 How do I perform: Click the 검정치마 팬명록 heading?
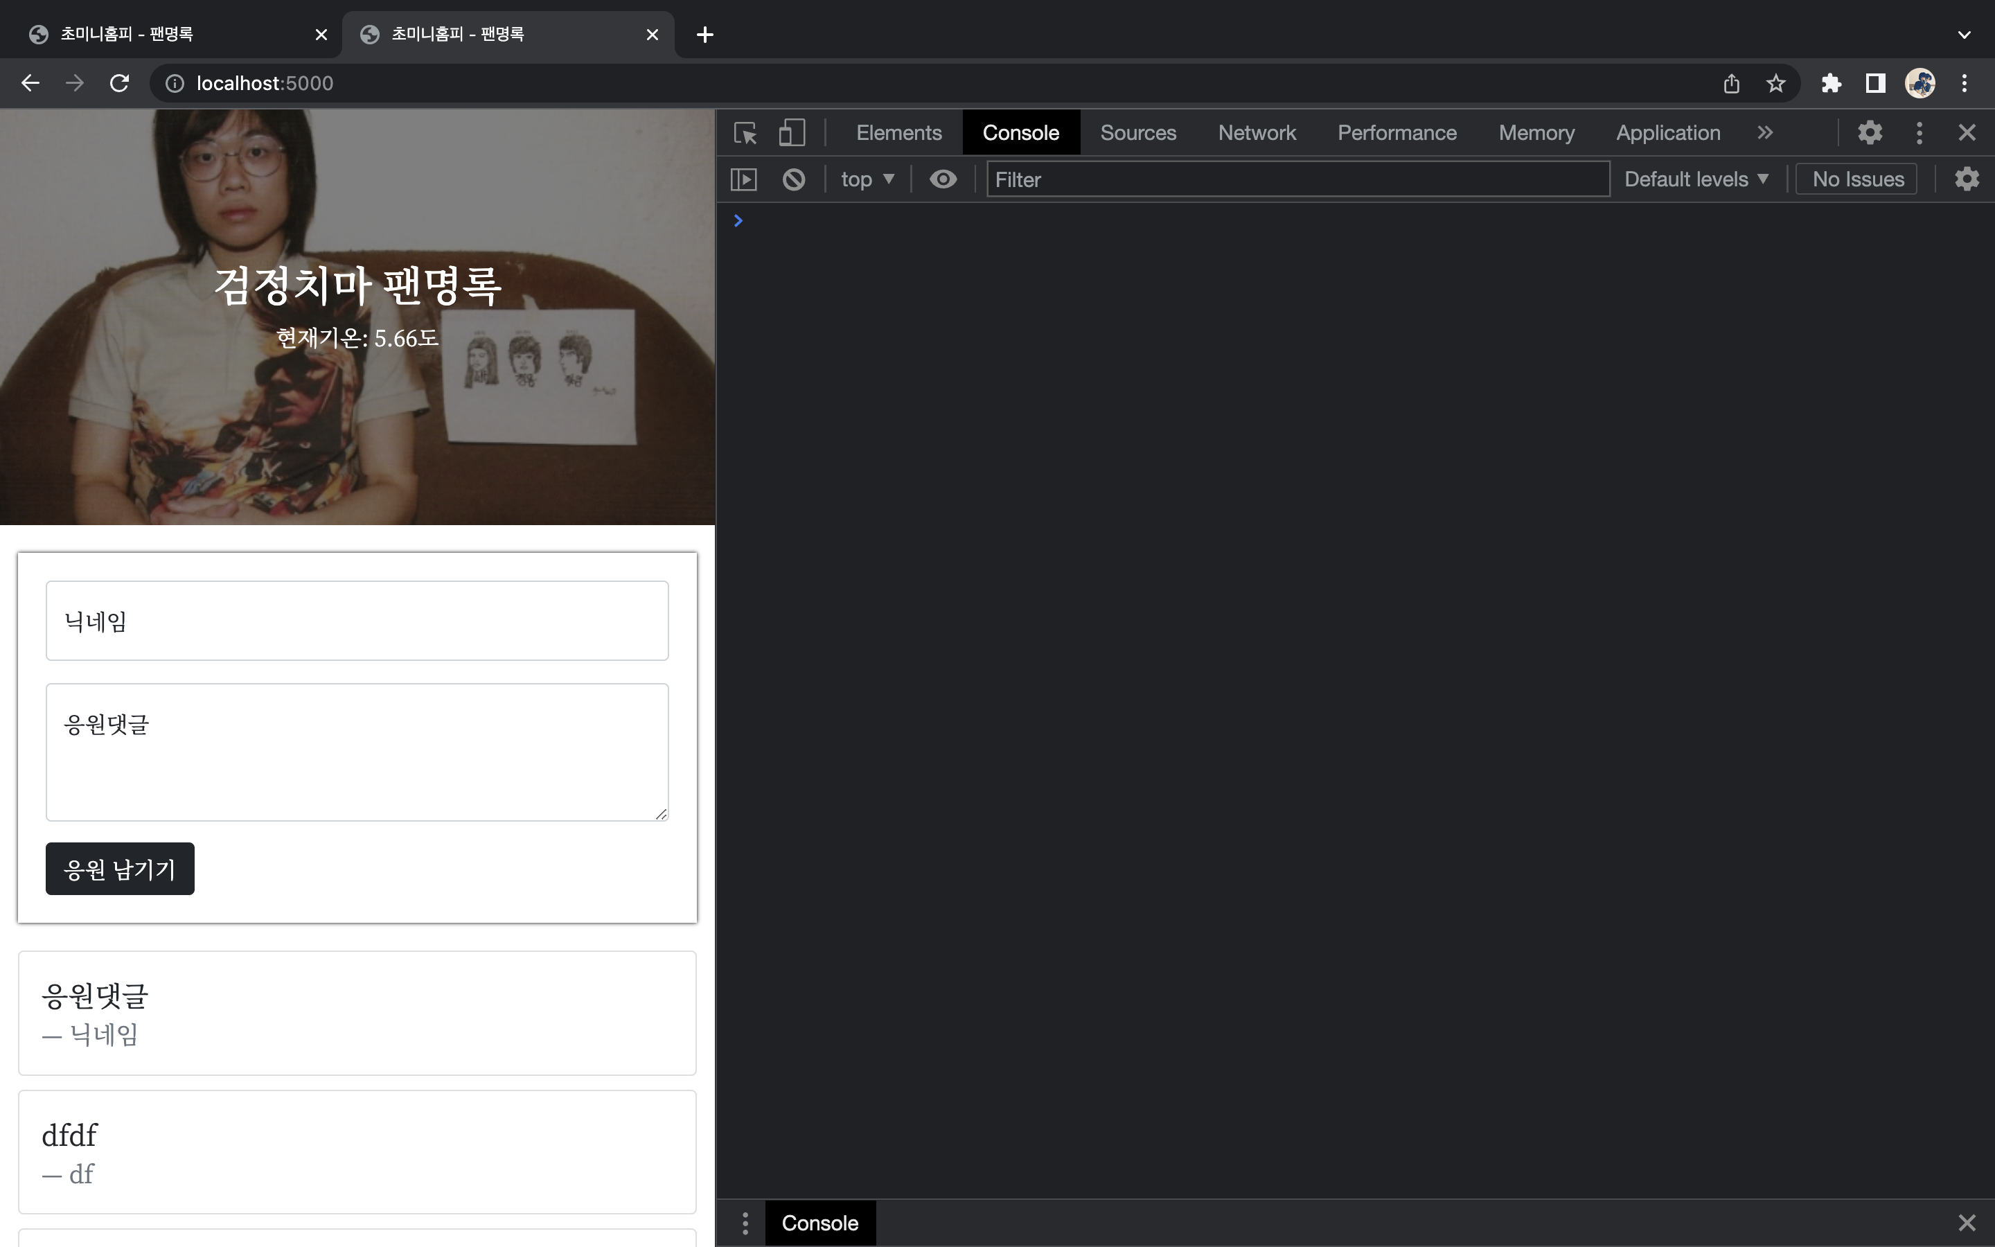pyautogui.click(x=357, y=285)
